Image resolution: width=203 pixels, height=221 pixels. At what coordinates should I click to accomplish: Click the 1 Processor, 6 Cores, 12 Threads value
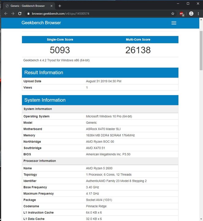click(109, 175)
